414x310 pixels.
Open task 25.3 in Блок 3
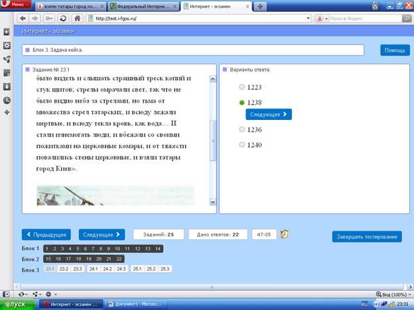click(165, 269)
